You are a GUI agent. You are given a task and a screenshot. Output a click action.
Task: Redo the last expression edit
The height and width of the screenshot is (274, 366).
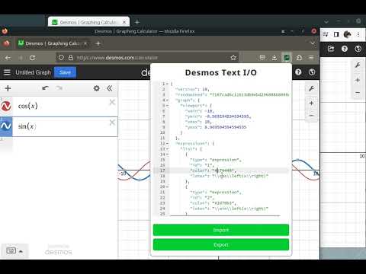point(59,88)
